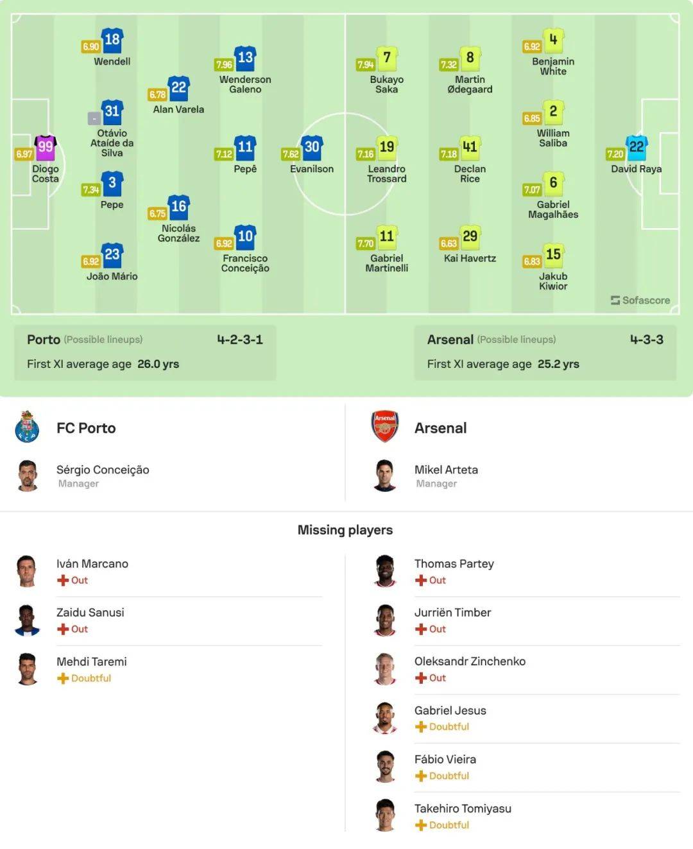The width and height of the screenshot is (693, 849).
Task: Open the FC Porto club crest
Action: click(27, 428)
